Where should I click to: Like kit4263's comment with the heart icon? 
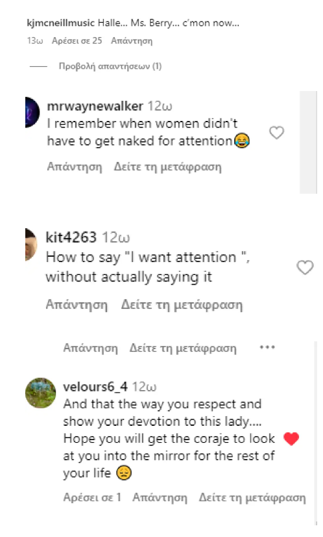coord(305,267)
